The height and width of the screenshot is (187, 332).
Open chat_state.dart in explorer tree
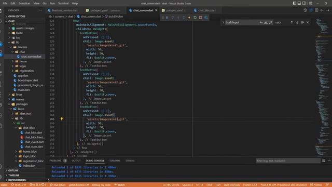25,146
